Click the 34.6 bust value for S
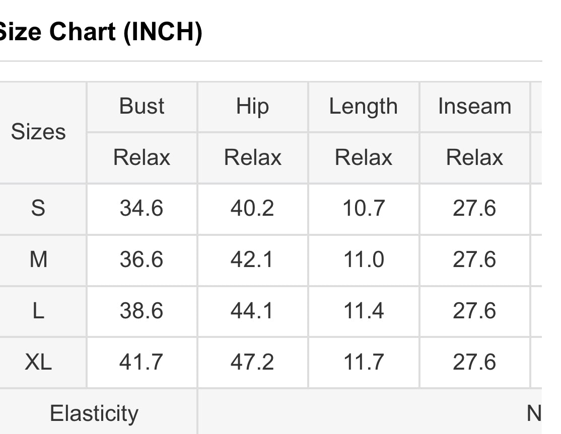Image resolution: width=561 pixels, height=434 pixels. coord(142,208)
